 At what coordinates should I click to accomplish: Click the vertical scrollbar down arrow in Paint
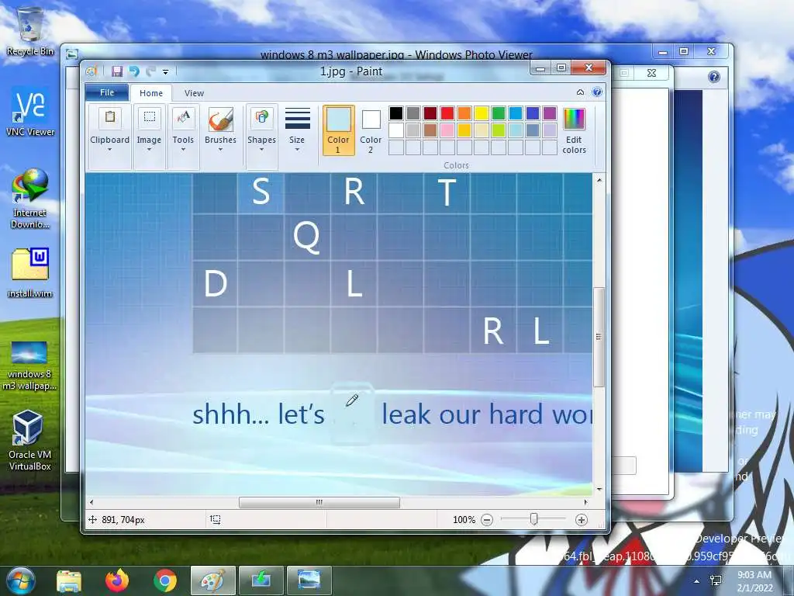click(599, 489)
